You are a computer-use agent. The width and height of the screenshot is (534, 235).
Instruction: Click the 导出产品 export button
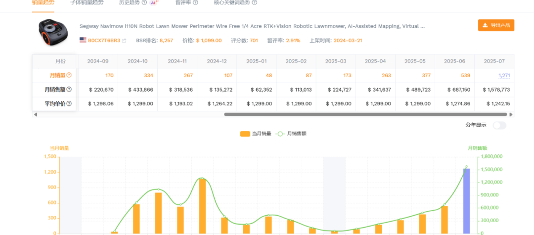pos(496,25)
